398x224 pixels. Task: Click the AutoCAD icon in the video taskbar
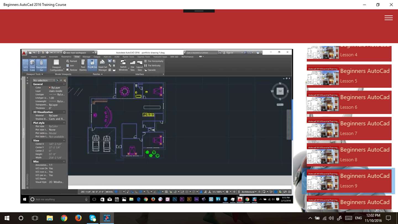click(x=240, y=199)
